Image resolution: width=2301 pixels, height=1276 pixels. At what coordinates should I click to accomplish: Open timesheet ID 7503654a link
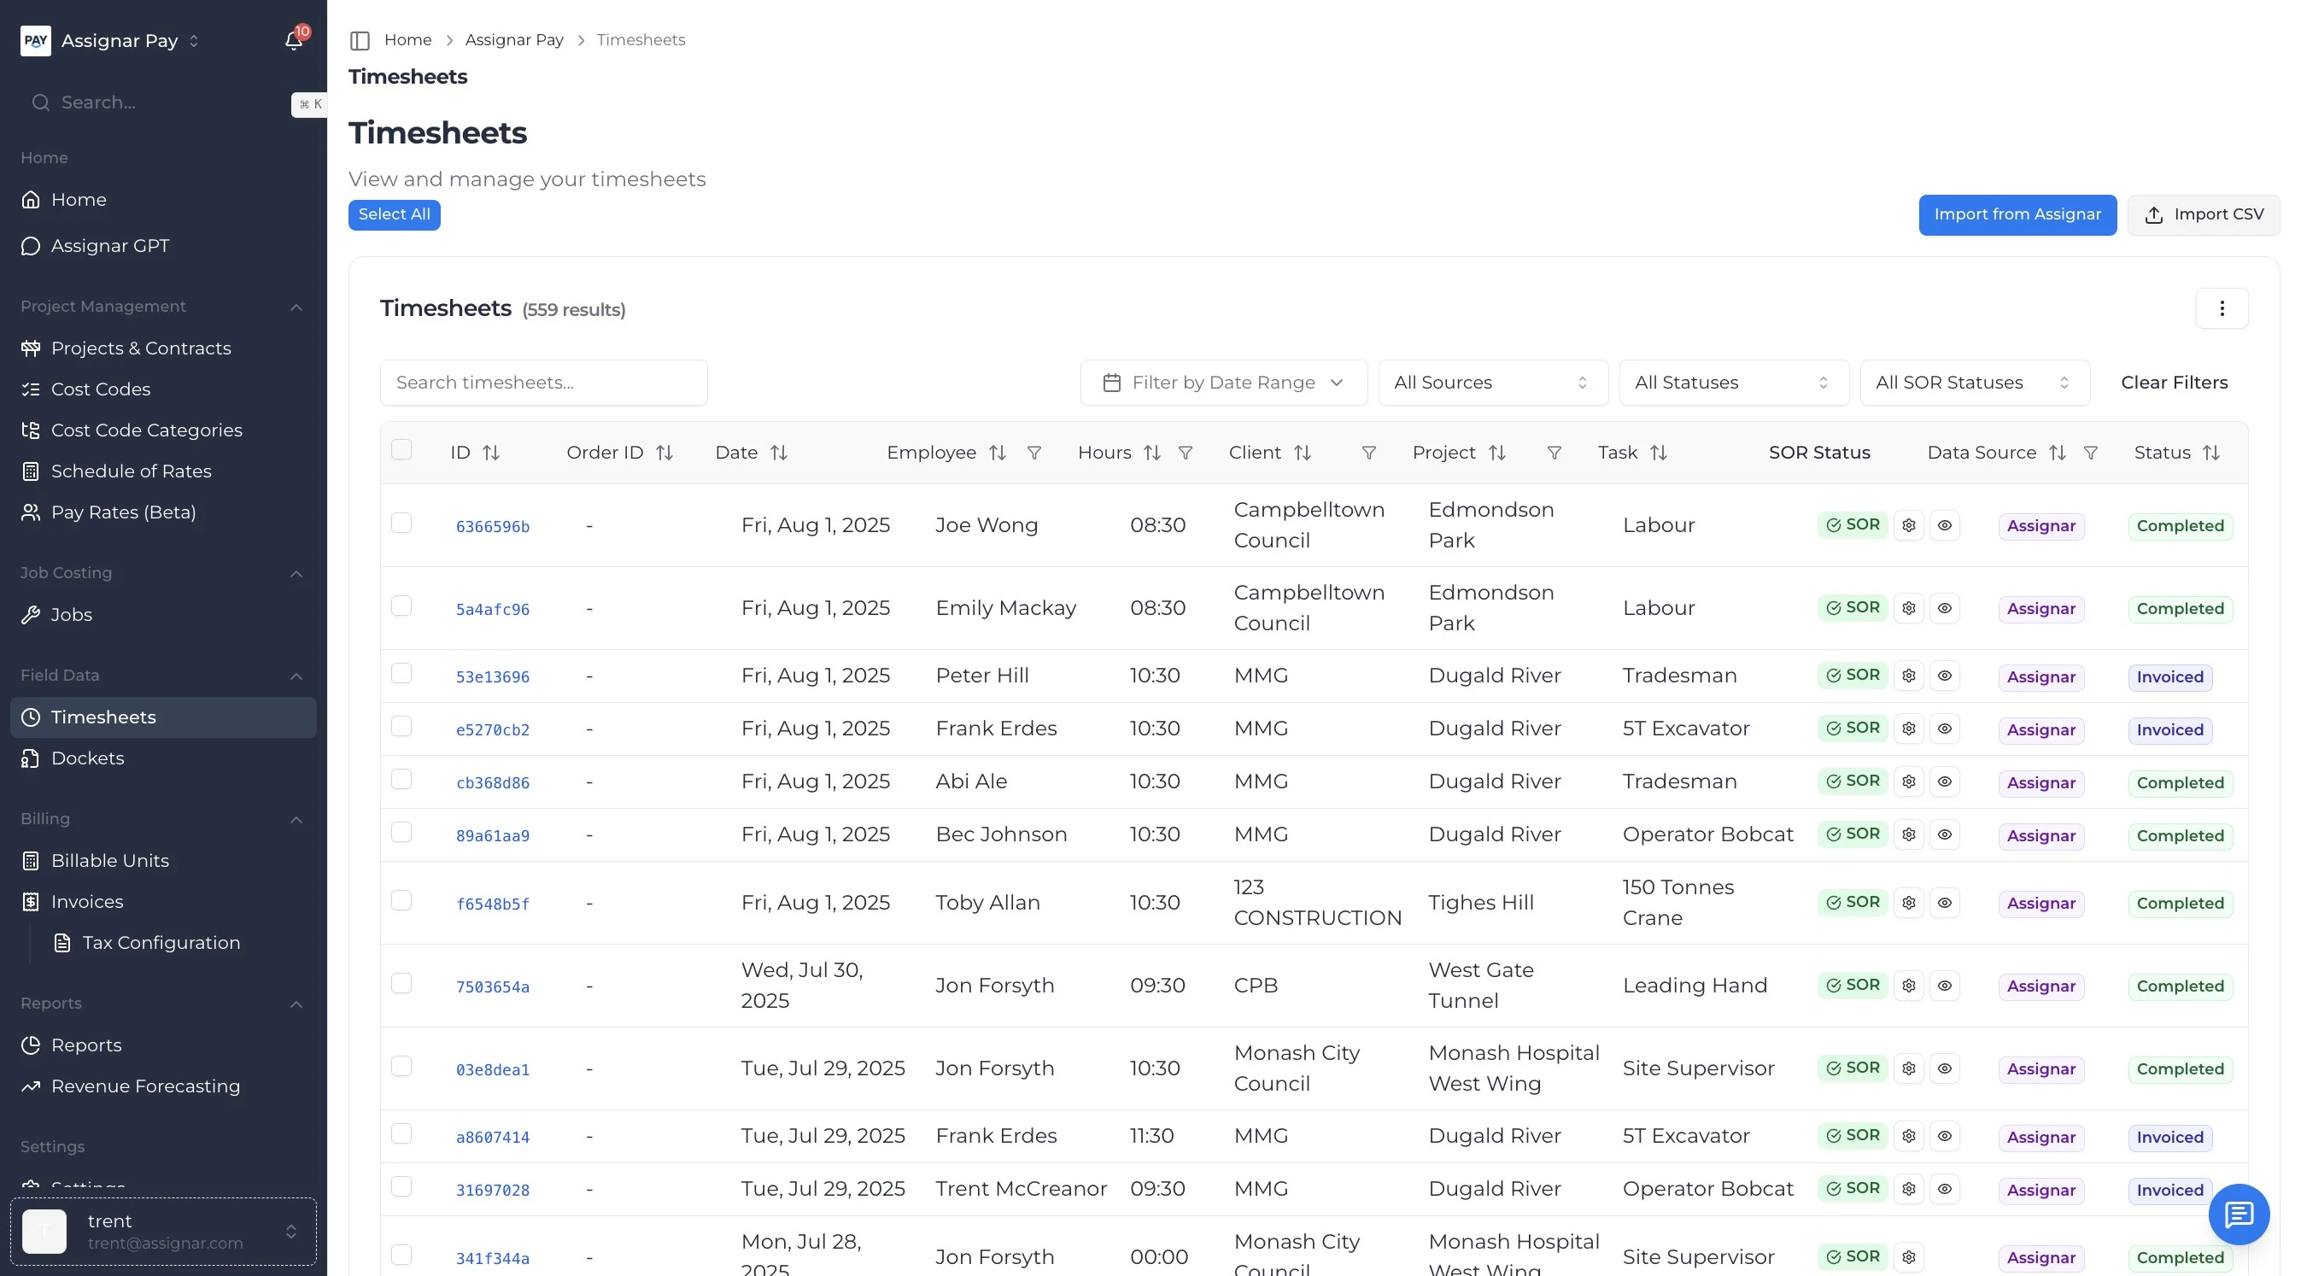pyautogui.click(x=492, y=986)
